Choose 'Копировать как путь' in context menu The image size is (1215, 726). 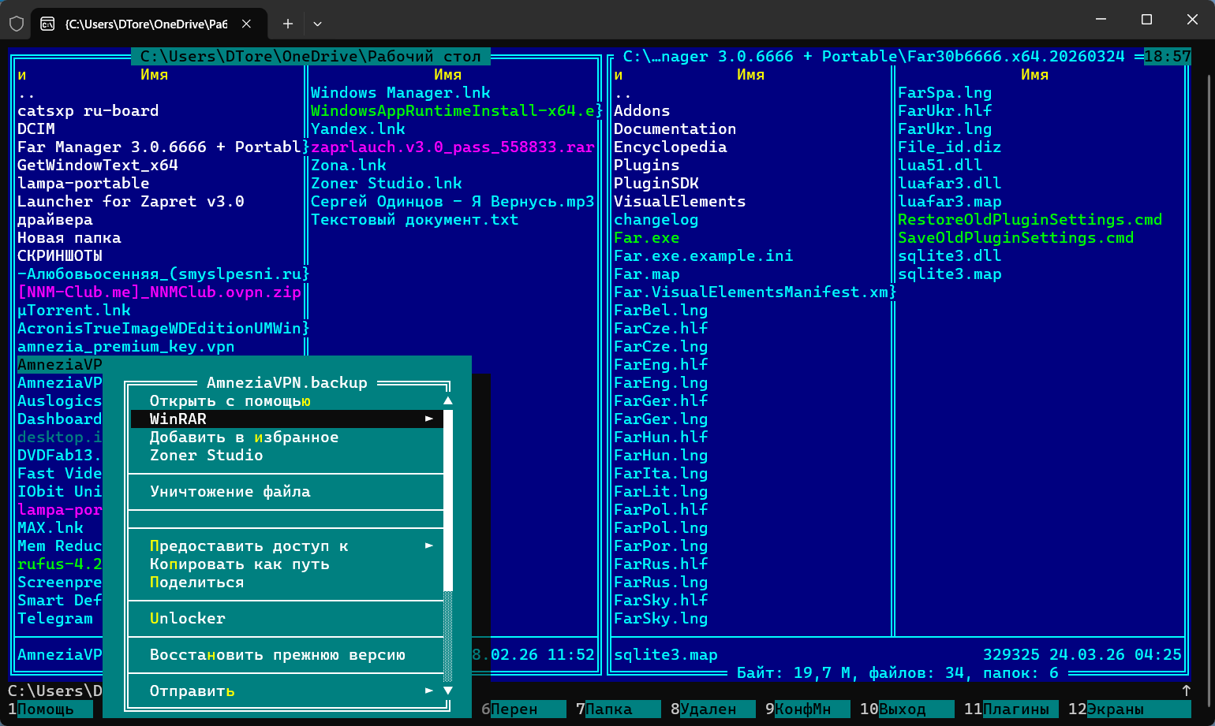(239, 564)
